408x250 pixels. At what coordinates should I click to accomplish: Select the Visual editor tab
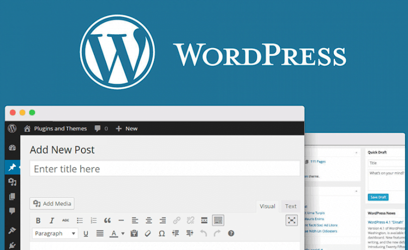(x=267, y=206)
